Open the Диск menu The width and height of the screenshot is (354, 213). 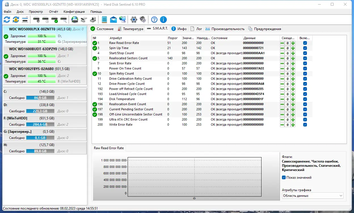[x=20, y=12]
